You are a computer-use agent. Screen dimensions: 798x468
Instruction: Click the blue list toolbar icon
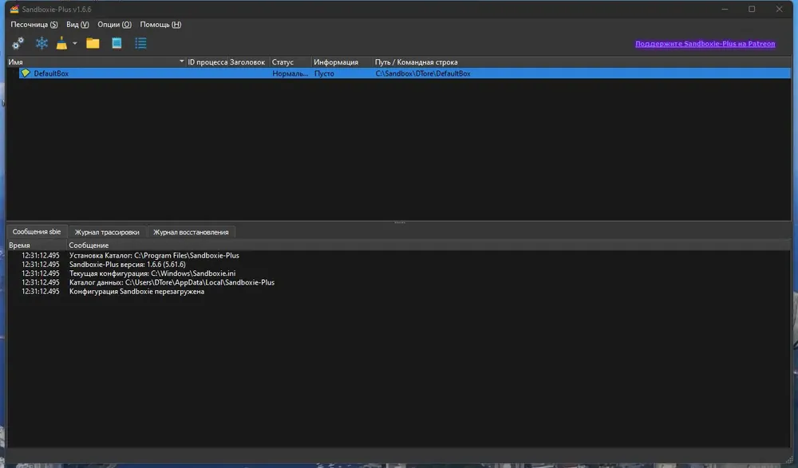click(x=141, y=43)
